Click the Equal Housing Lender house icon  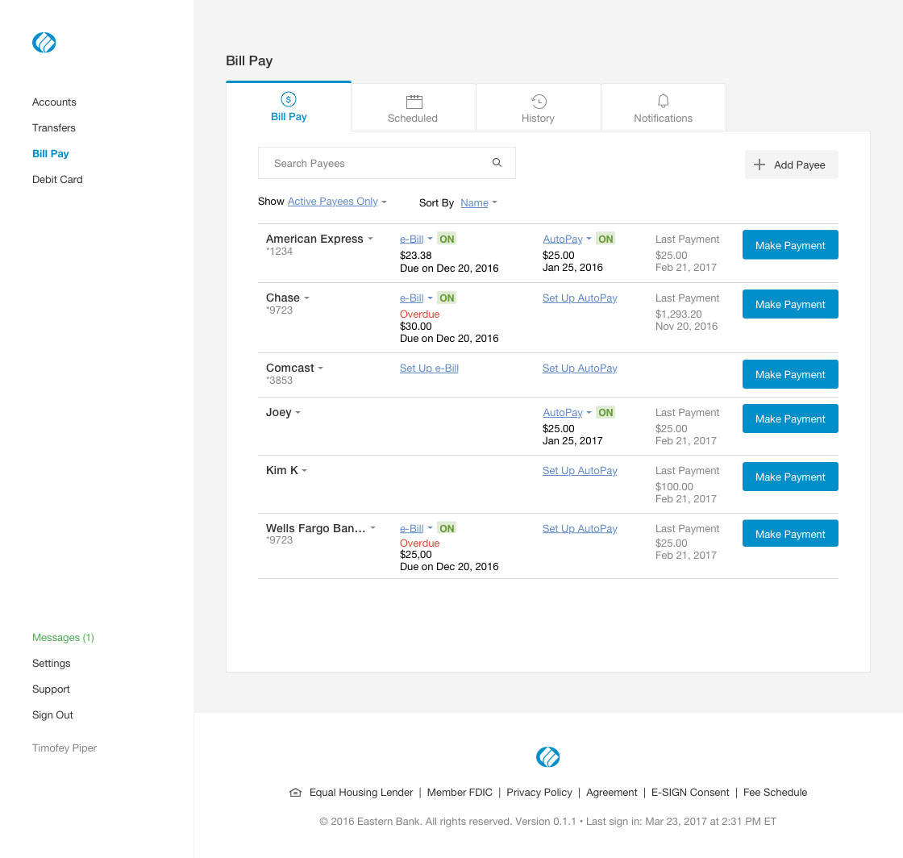coord(295,793)
